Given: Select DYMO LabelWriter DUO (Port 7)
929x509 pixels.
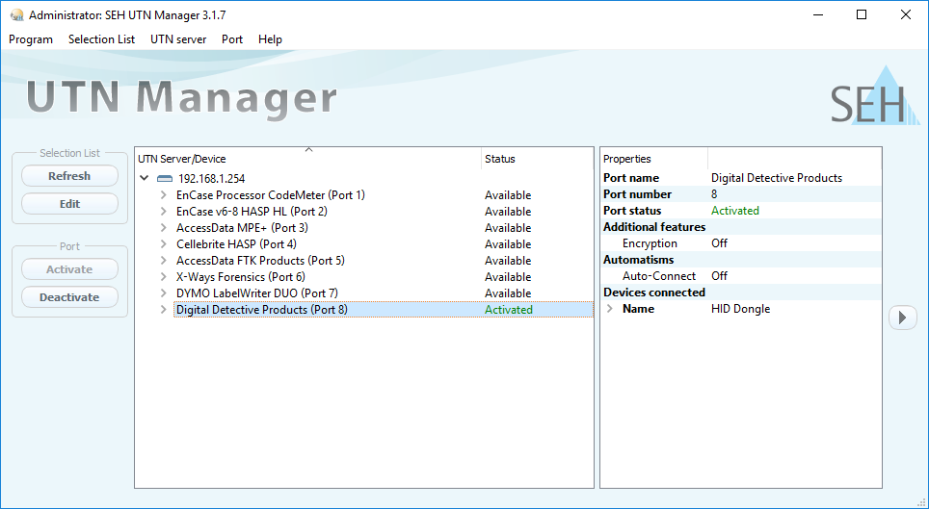Looking at the screenshot, I should point(257,293).
